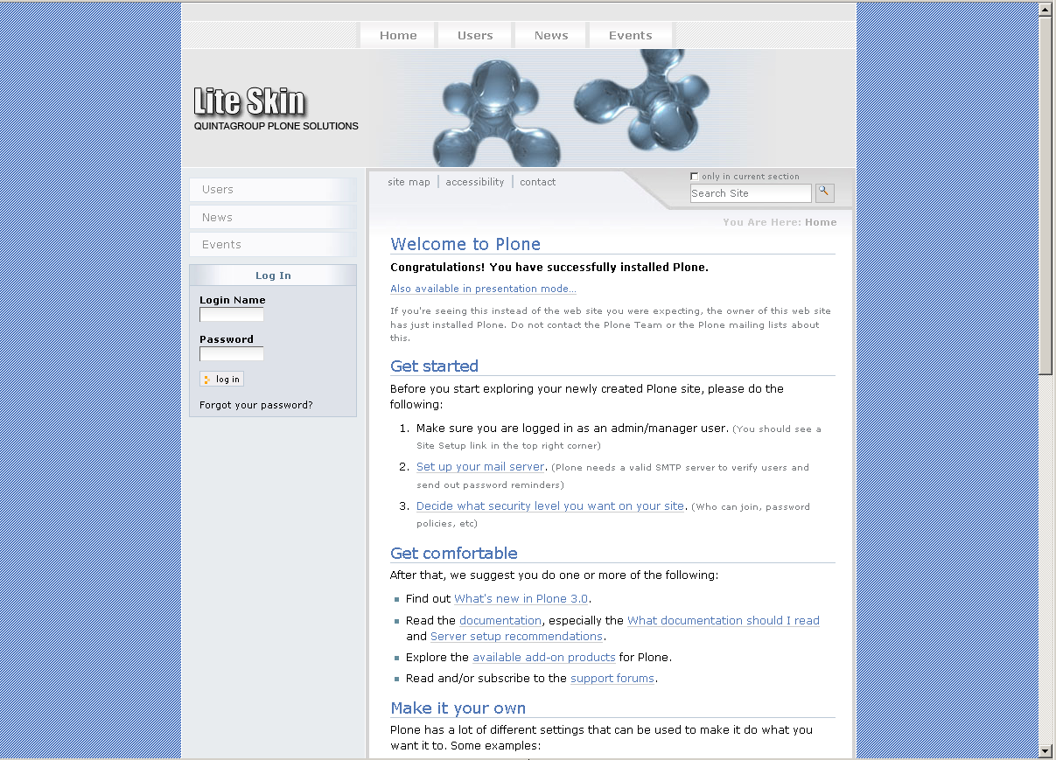Screen dimensions: 1056x760
Task: Enable 'only in current section' checkbox
Action: [x=695, y=177]
